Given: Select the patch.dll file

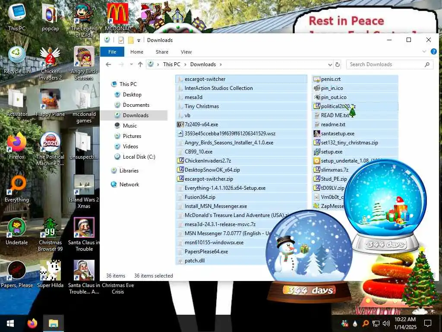Looking at the screenshot, I should pyautogui.click(x=223, y=261).
